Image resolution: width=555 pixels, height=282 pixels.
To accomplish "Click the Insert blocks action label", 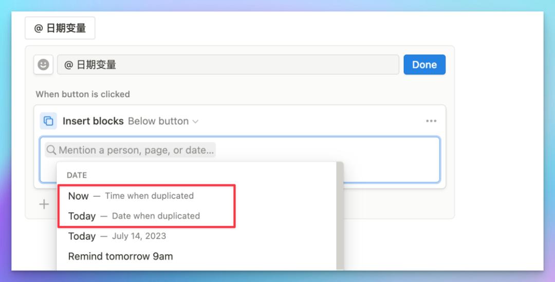I will 93,121.
